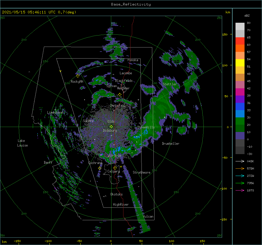Click the Ponoka label

133,60
